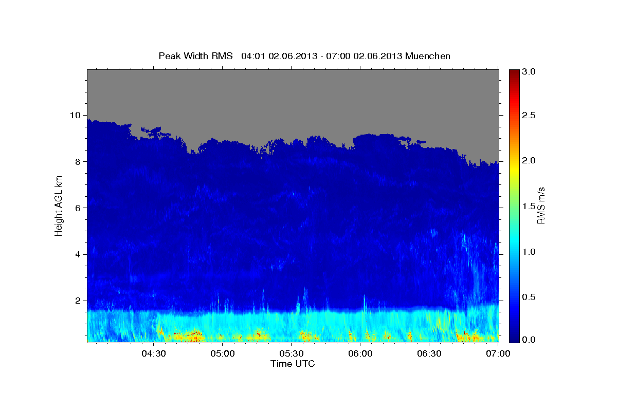Click the 07:00 time tick label
The width and height of the screenshot is (617, 411).
(498, 353)
